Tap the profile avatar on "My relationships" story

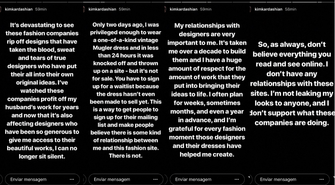pyautogui.click(x=166, y=9)
